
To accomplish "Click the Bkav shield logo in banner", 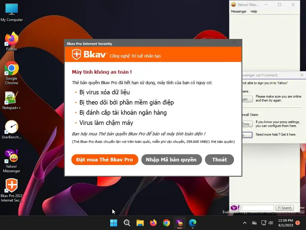I will 76,55.
